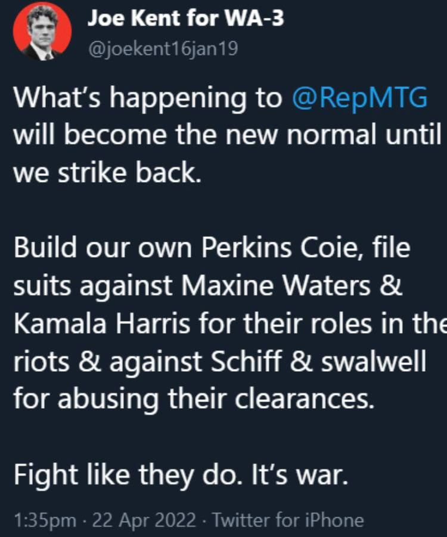Open the Joe Kent for WA-3 display name
This screenshot has height=537, width=447.
coord(186,18)
